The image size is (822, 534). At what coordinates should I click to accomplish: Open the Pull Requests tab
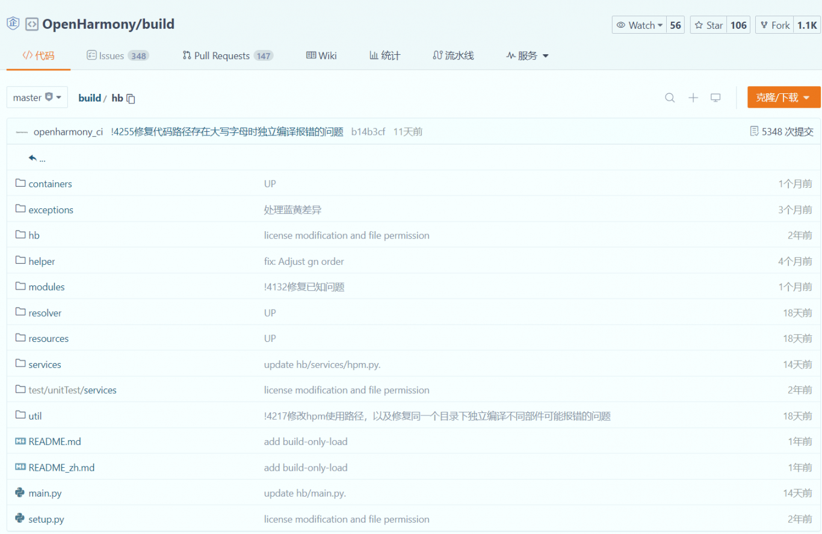[x=227, y=55]
